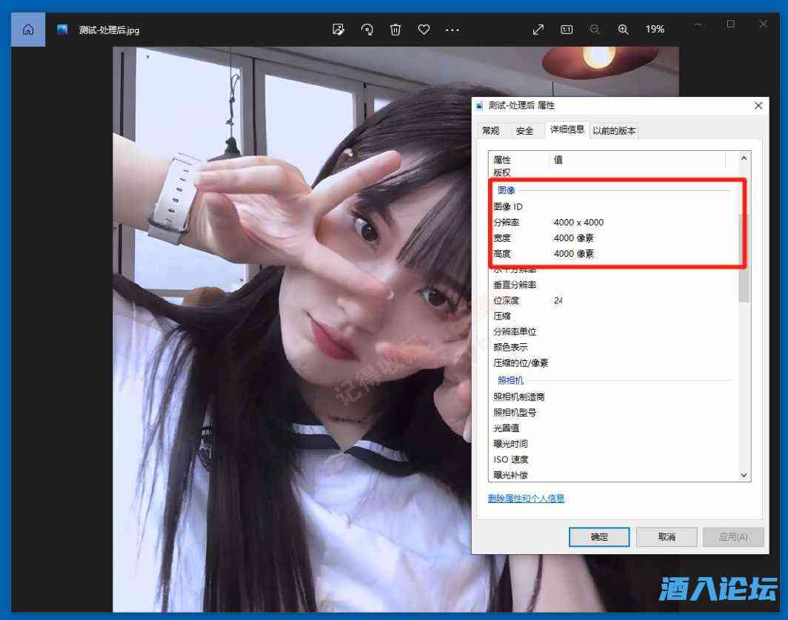Switch to the 安全 tab
Viewport: 788px width, 620px height.
coord(524,131)
